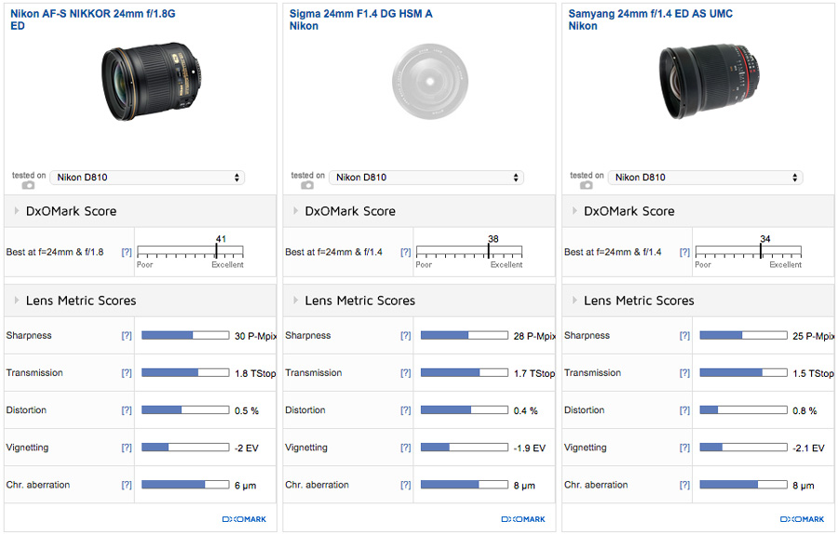The height and width of the screenshot is (534, 838).
Task: Click the [?] help icon beside Nikon Sharpness
Action: click(127, 336)
